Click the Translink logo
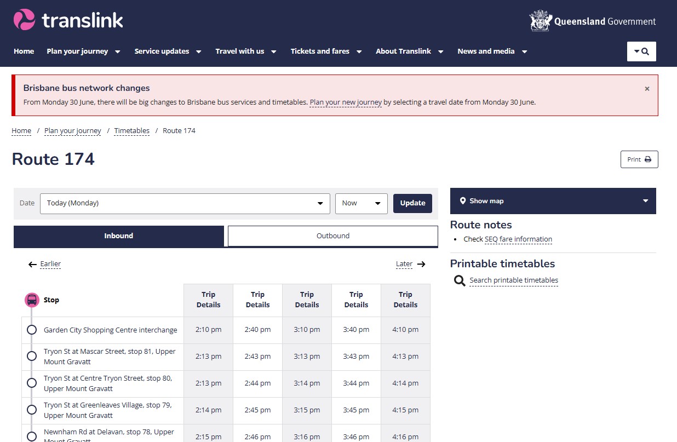 68,20
